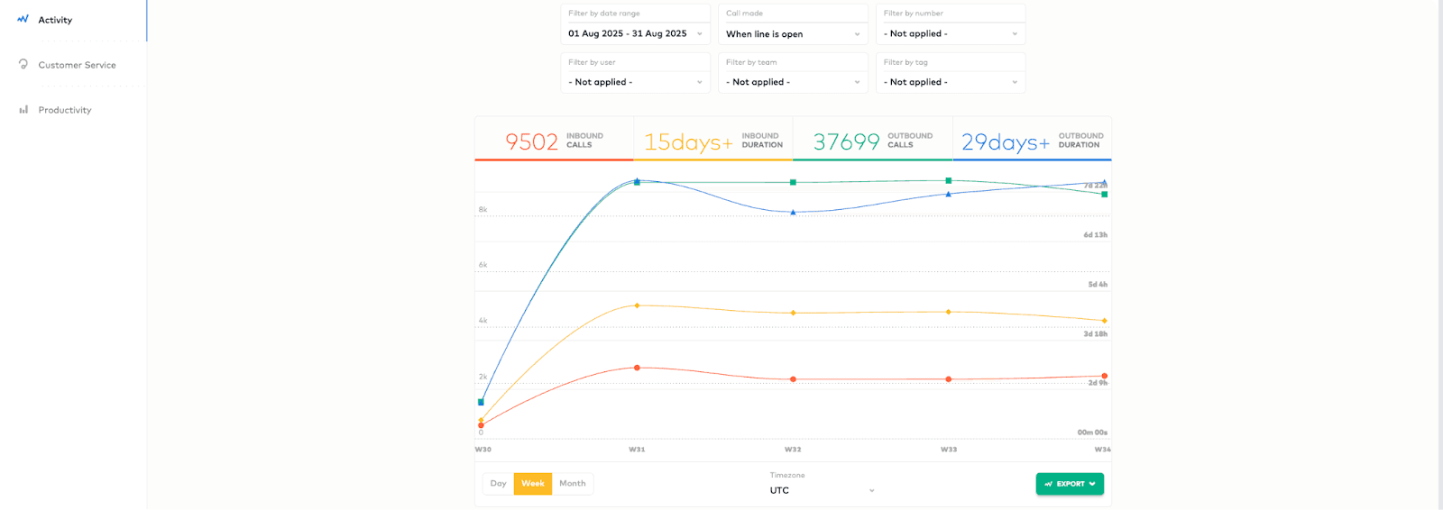Click the Productivity bar chart icon
This screenshot has width=1443, height=510.
[23, 110]
